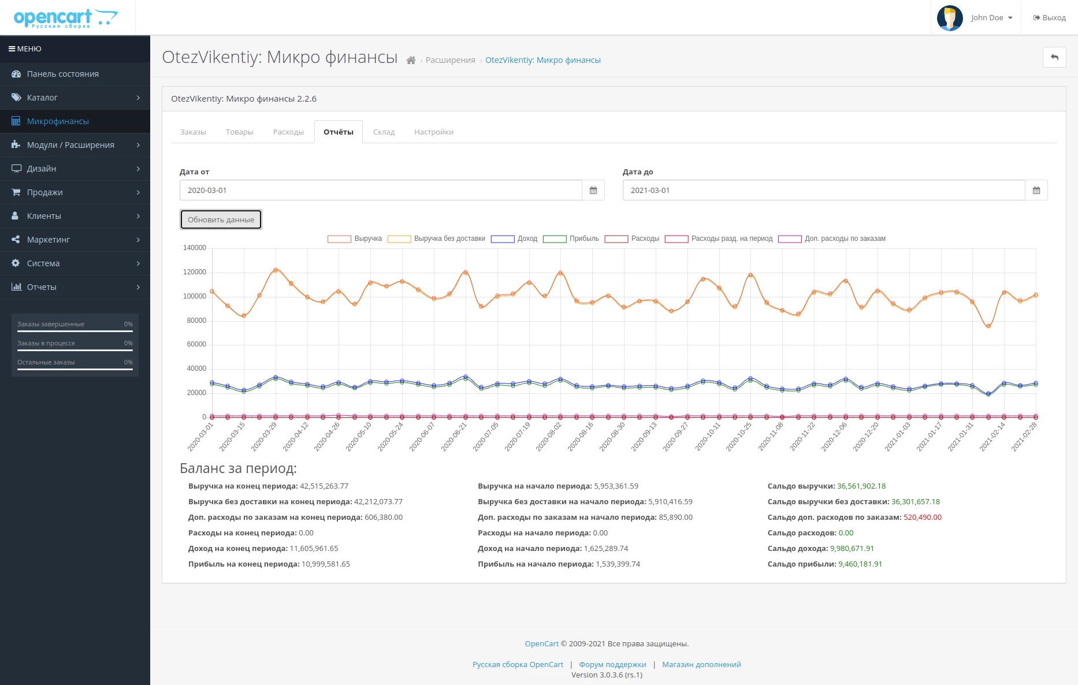
Task: Toggle Расходы разд. на период legend
Action: coord(719,239)
